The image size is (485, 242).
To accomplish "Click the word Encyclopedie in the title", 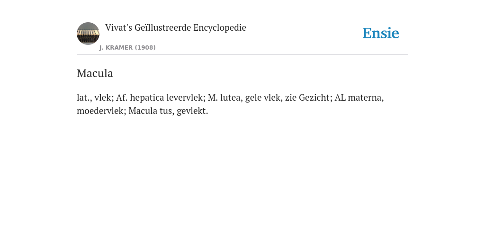I will click(220, 28).
